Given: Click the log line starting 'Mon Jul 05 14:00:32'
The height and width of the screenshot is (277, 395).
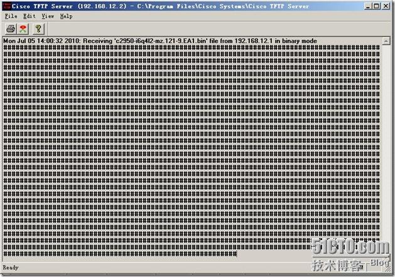Looking at the screenshot, I should (160, 41).
